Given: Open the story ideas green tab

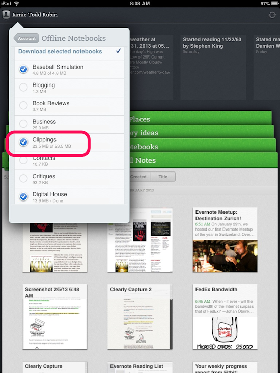Looking at the screenshot, I should 202,132.
